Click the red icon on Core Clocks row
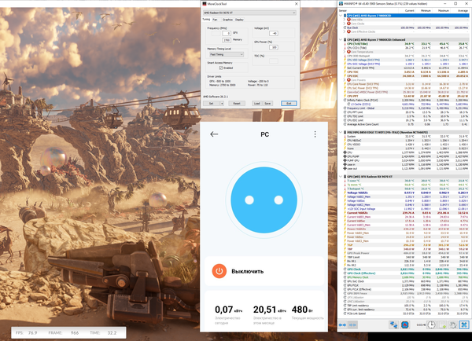This screenshot has height=341, width=472. [348, 24]
